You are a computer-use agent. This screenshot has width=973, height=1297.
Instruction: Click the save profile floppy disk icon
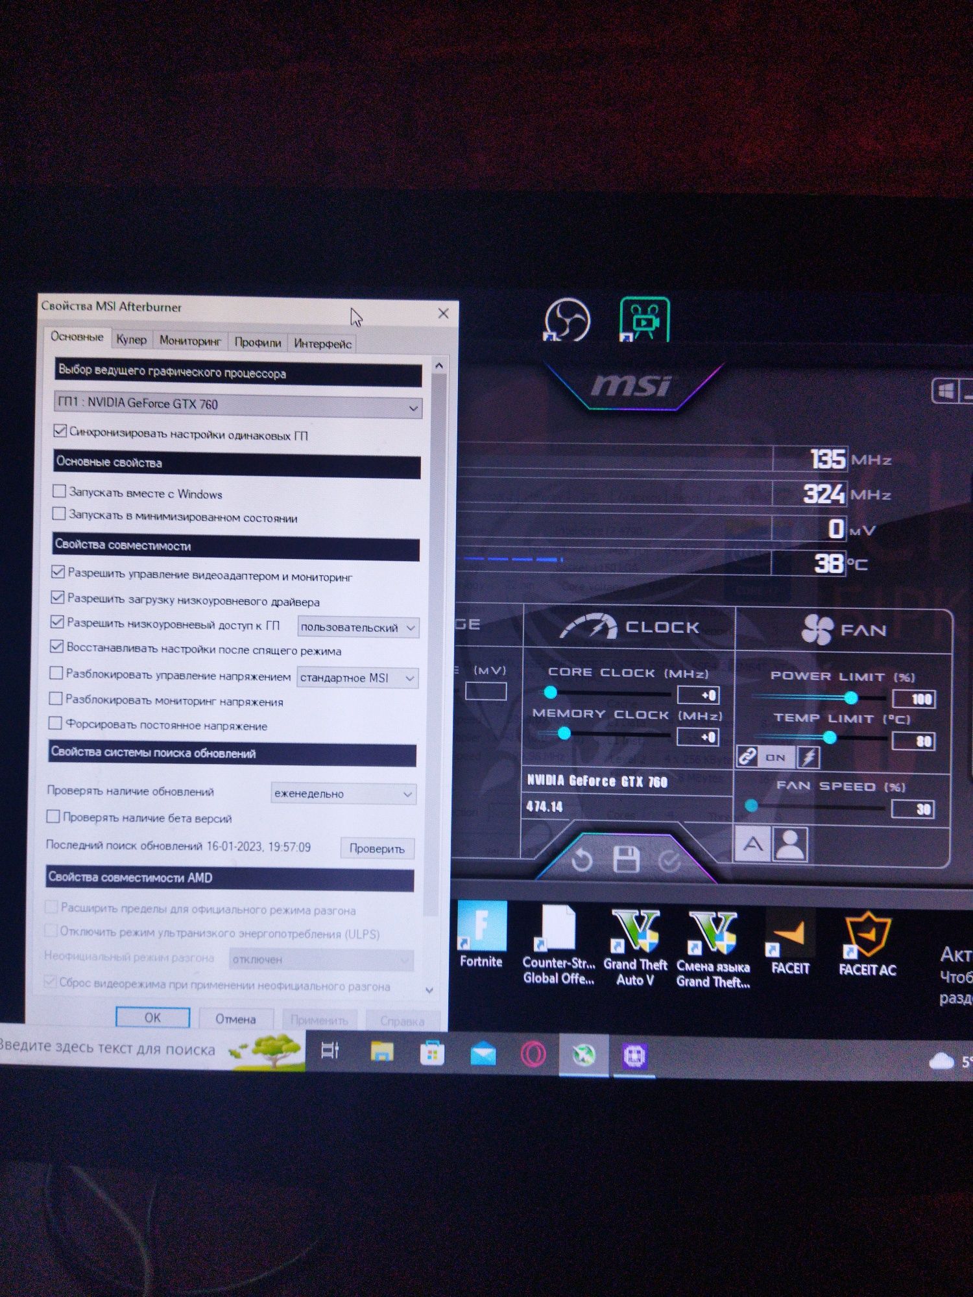pyautogui.click(x=626, y=859)
